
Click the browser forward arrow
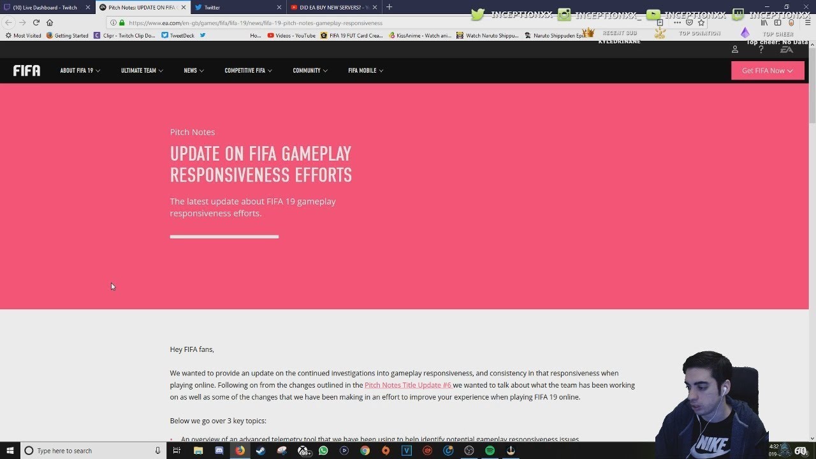(x=22, y=22)
